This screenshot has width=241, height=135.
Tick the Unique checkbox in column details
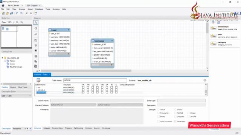click(188, 113)
